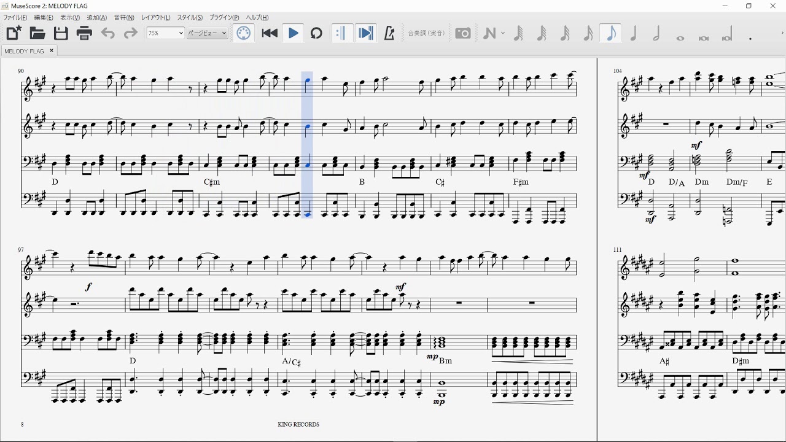Image resolution: width=786 pixels, height=442 pixels.
Task: Save the score using the floppy disk icon
Action: [61, 33]
